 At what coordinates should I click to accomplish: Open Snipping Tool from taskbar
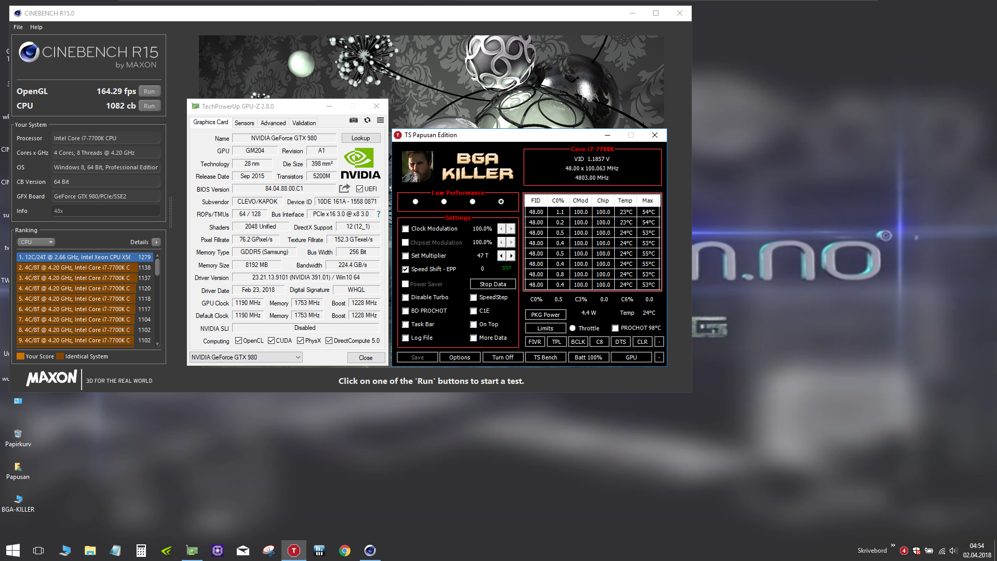coord(268,550)
